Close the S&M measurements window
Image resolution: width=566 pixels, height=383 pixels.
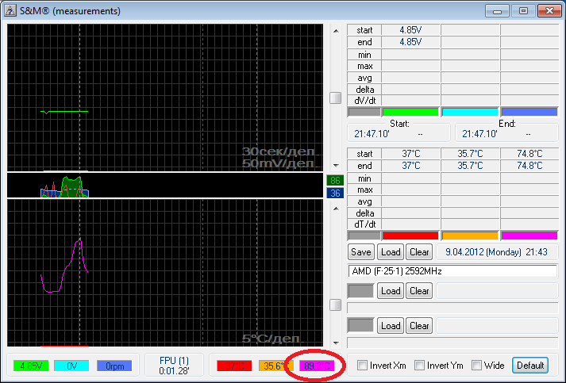(549, 11)
